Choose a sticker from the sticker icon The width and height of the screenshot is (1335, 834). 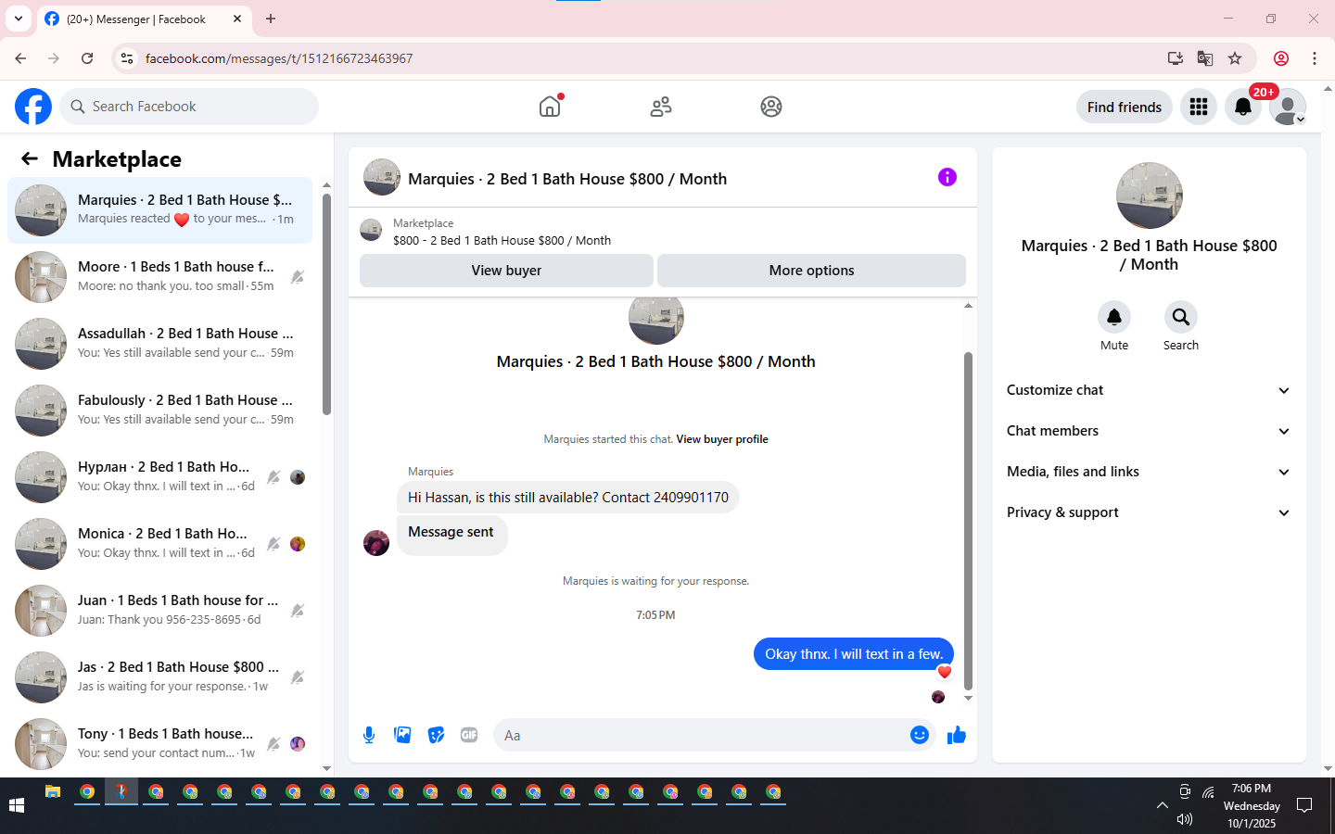[436, 735]
